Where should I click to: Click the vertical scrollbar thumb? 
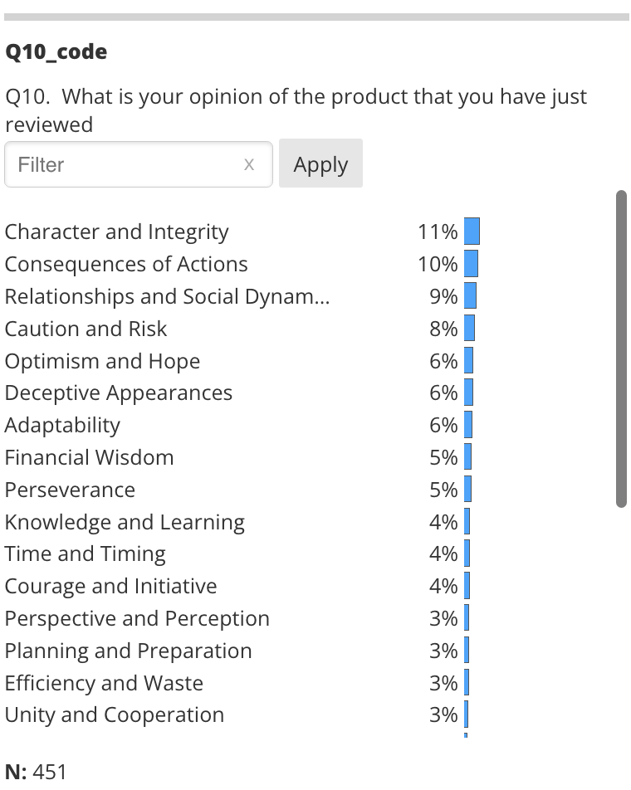coord(621,349)
